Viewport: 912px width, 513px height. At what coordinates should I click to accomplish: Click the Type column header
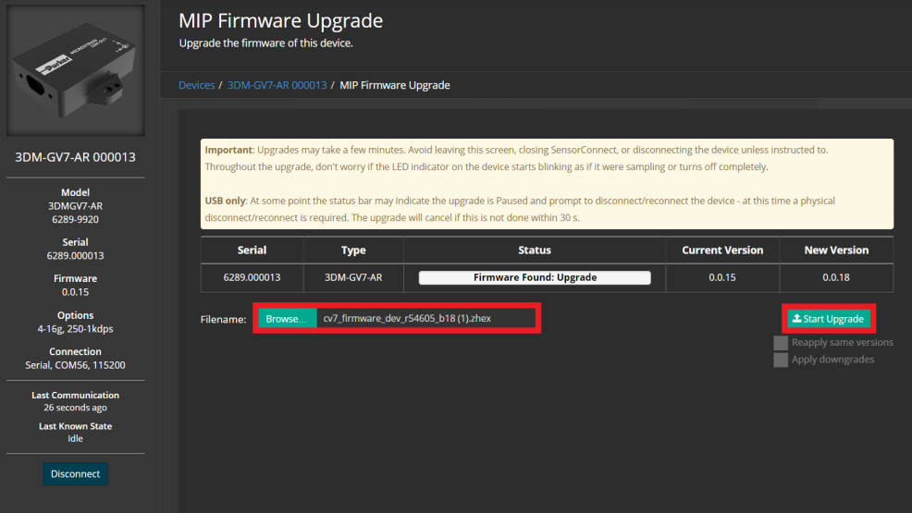point(353,250)
